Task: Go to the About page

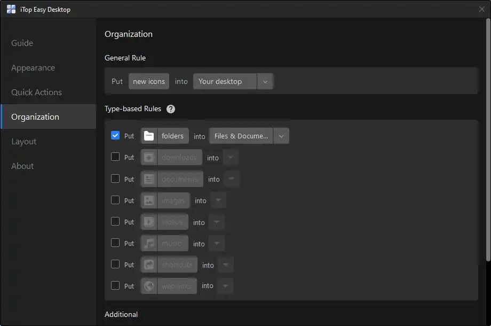Action: click(22, 166)
